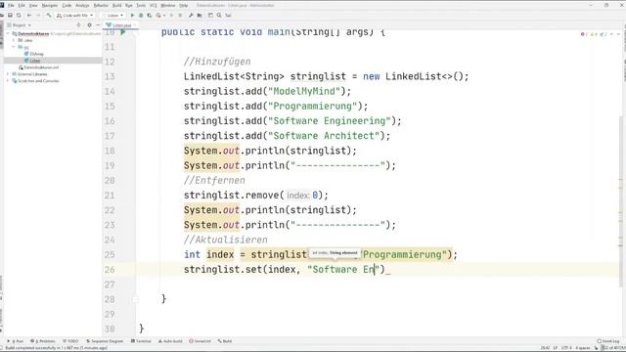626x352 pixels.
Task: Open the TODO tool window
Action: click(70, 341)
